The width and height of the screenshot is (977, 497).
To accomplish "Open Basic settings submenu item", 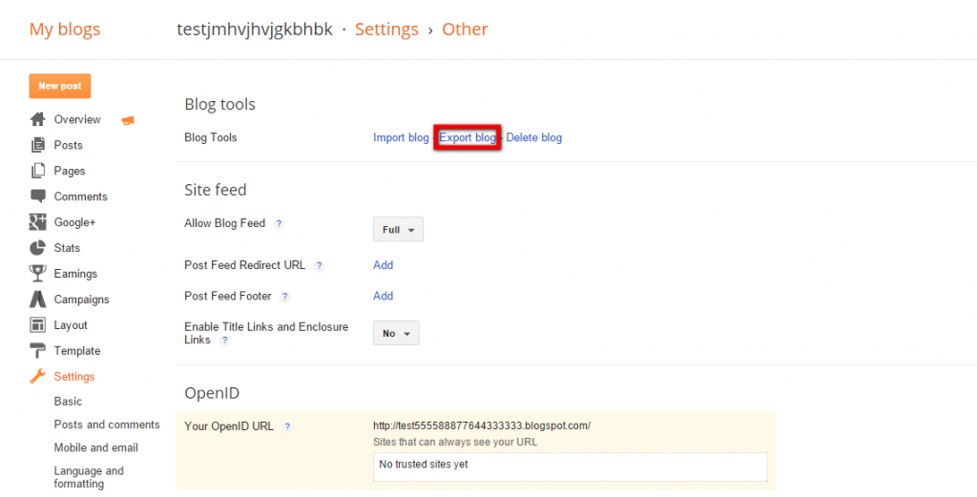I will tap(68, 402).
